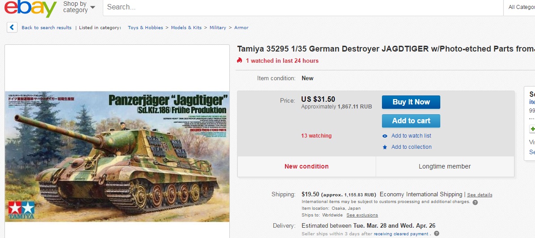Image resolution: width=535 pixels, height=238 pixels.
Task: Click the star icon beside Add to collection
Action: pyautogui.click(x=385, y=147)
